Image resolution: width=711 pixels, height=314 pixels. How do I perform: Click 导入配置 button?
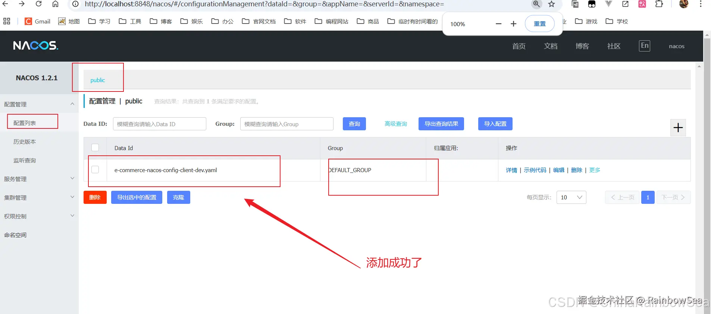[495, 124]
